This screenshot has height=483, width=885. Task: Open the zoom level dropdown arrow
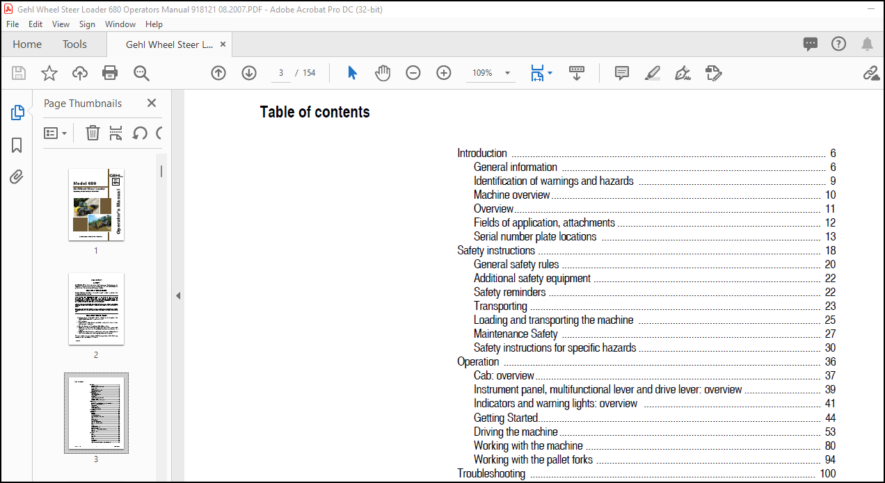tap(507, 73)
